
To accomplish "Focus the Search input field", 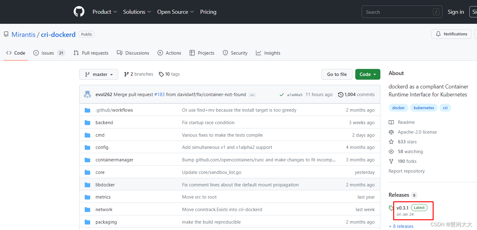I will click(x=402, y=12).
